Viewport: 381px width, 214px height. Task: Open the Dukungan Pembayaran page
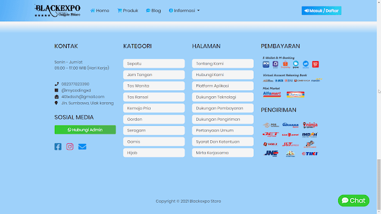coord(223,108)
